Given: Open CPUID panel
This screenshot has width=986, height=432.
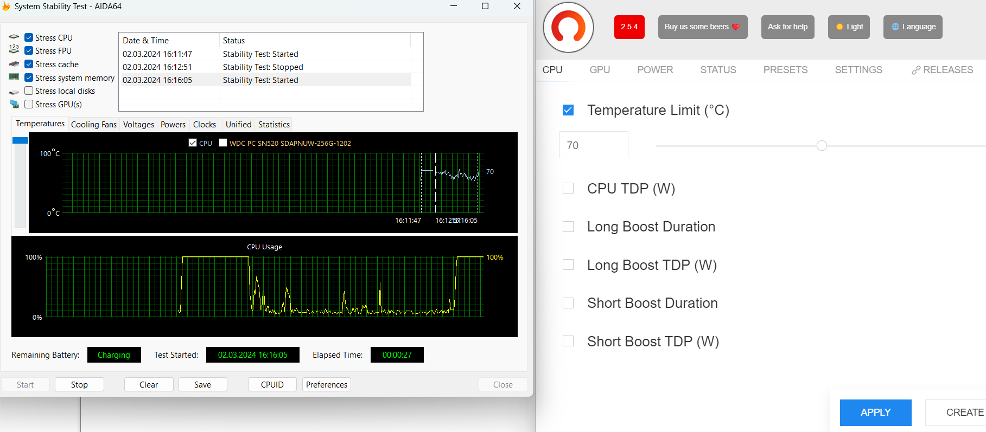Looking at the screenshot, I should (272, 384).
